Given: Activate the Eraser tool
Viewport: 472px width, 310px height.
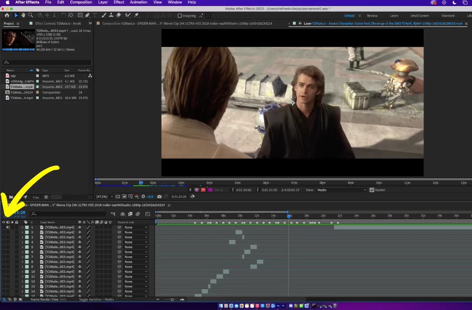Looking at the screenshot, I should click(x=118, y=15).
